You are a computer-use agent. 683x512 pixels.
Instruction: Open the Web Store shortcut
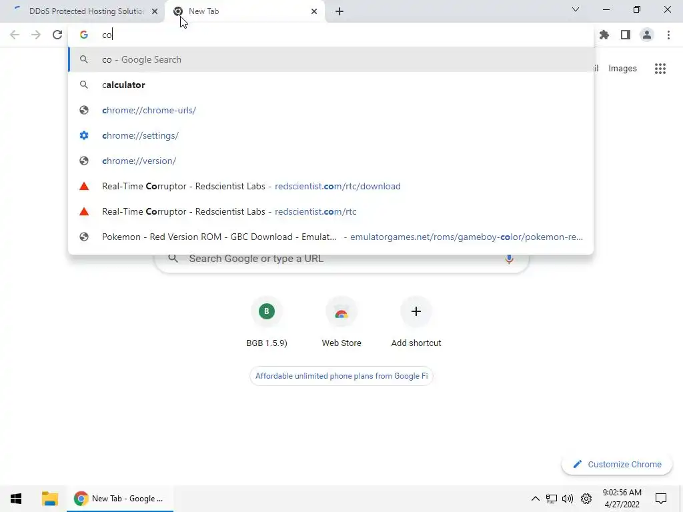[x=341, y=322]
